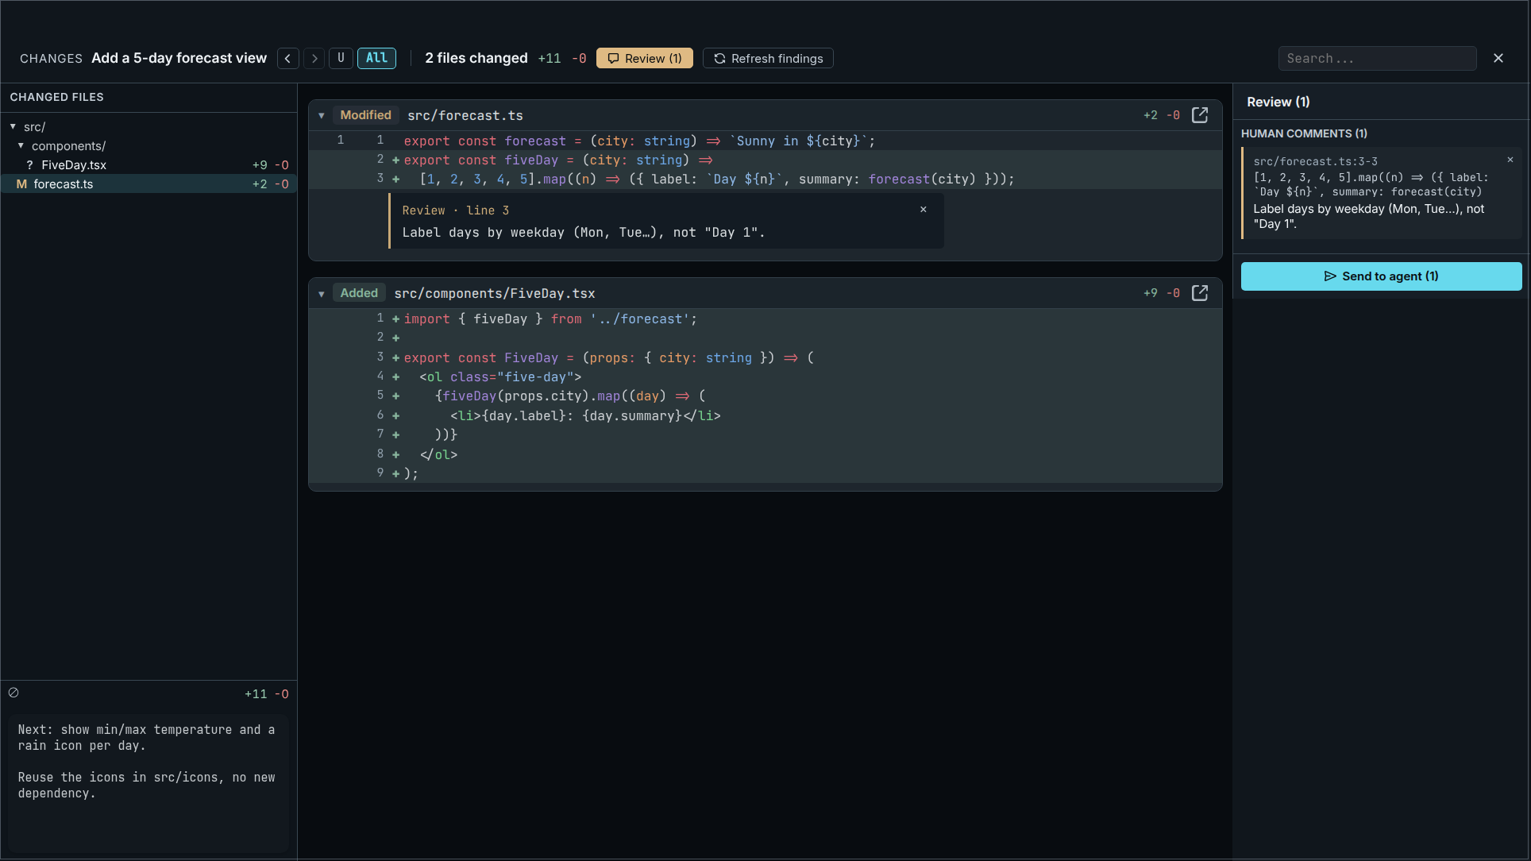Go to previous change with left chevron
Screen dimensions: 1531x861
[288, 58]
